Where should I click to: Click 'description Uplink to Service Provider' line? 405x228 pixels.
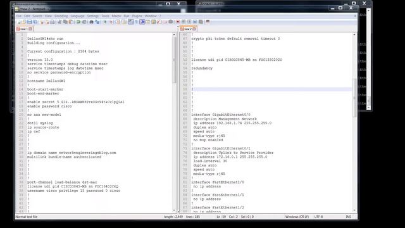click(x=234, y=153)
